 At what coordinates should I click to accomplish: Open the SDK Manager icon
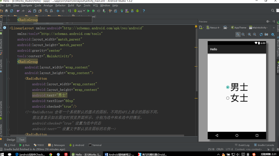(132, 11)
